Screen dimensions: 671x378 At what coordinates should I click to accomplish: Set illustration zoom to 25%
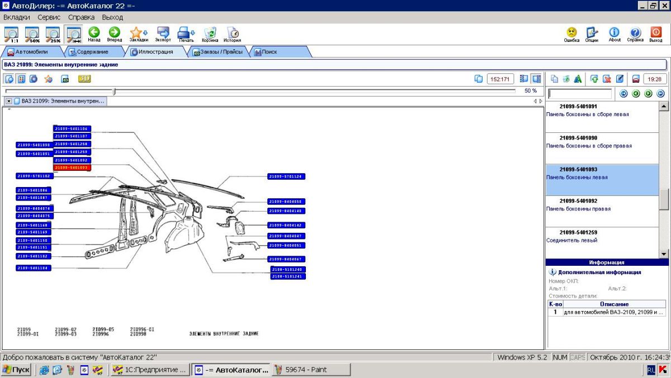[x=53, y=35]
